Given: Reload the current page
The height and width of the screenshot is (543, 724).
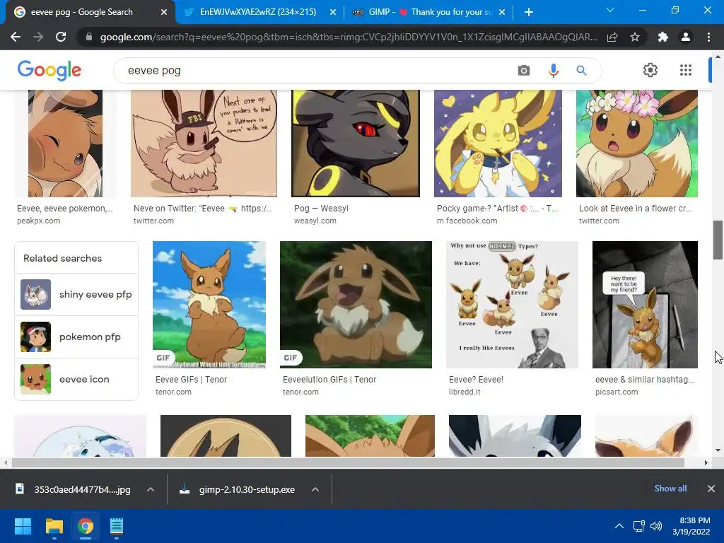Looking at the screenshot, I should (61, 37).
